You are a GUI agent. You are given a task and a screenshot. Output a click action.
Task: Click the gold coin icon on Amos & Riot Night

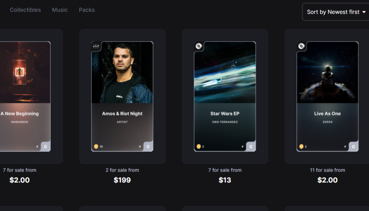pyautogui.click(x=96, y=146)
